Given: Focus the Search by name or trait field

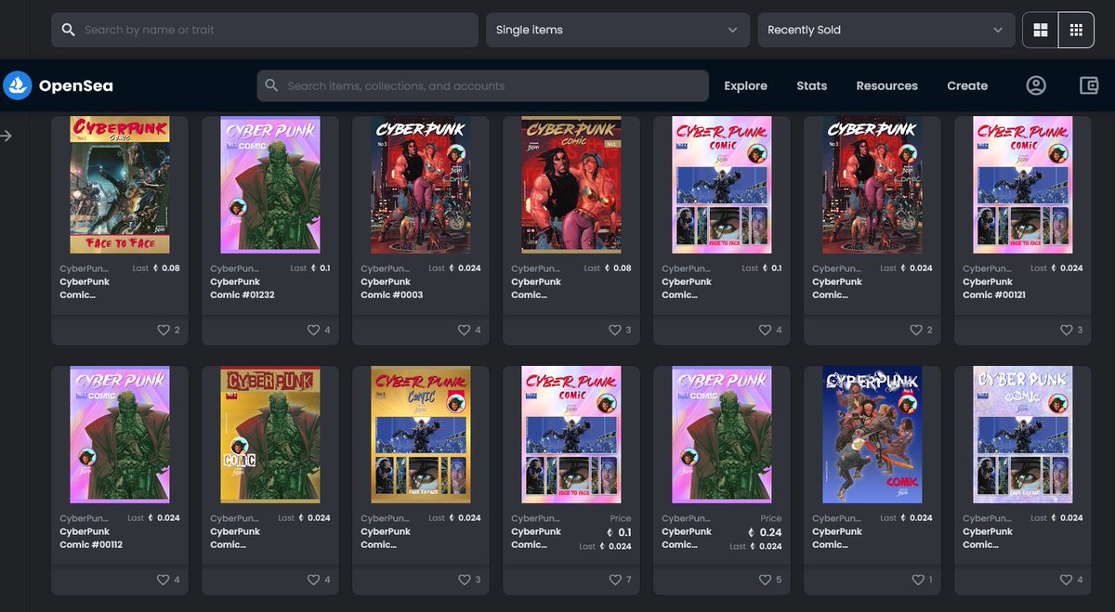Looking at the screenshot, I should [x=265, y=30].
